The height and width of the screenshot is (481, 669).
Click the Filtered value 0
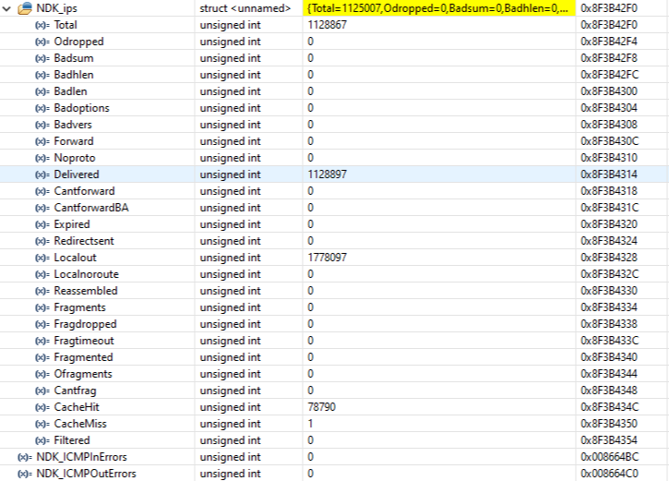pos(311,440)
